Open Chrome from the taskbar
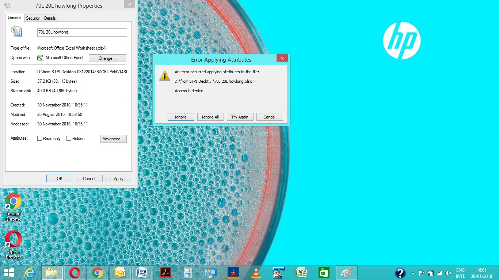Image resolution: width=499 pixels, height=280 pixels. [x=98, y=273]
